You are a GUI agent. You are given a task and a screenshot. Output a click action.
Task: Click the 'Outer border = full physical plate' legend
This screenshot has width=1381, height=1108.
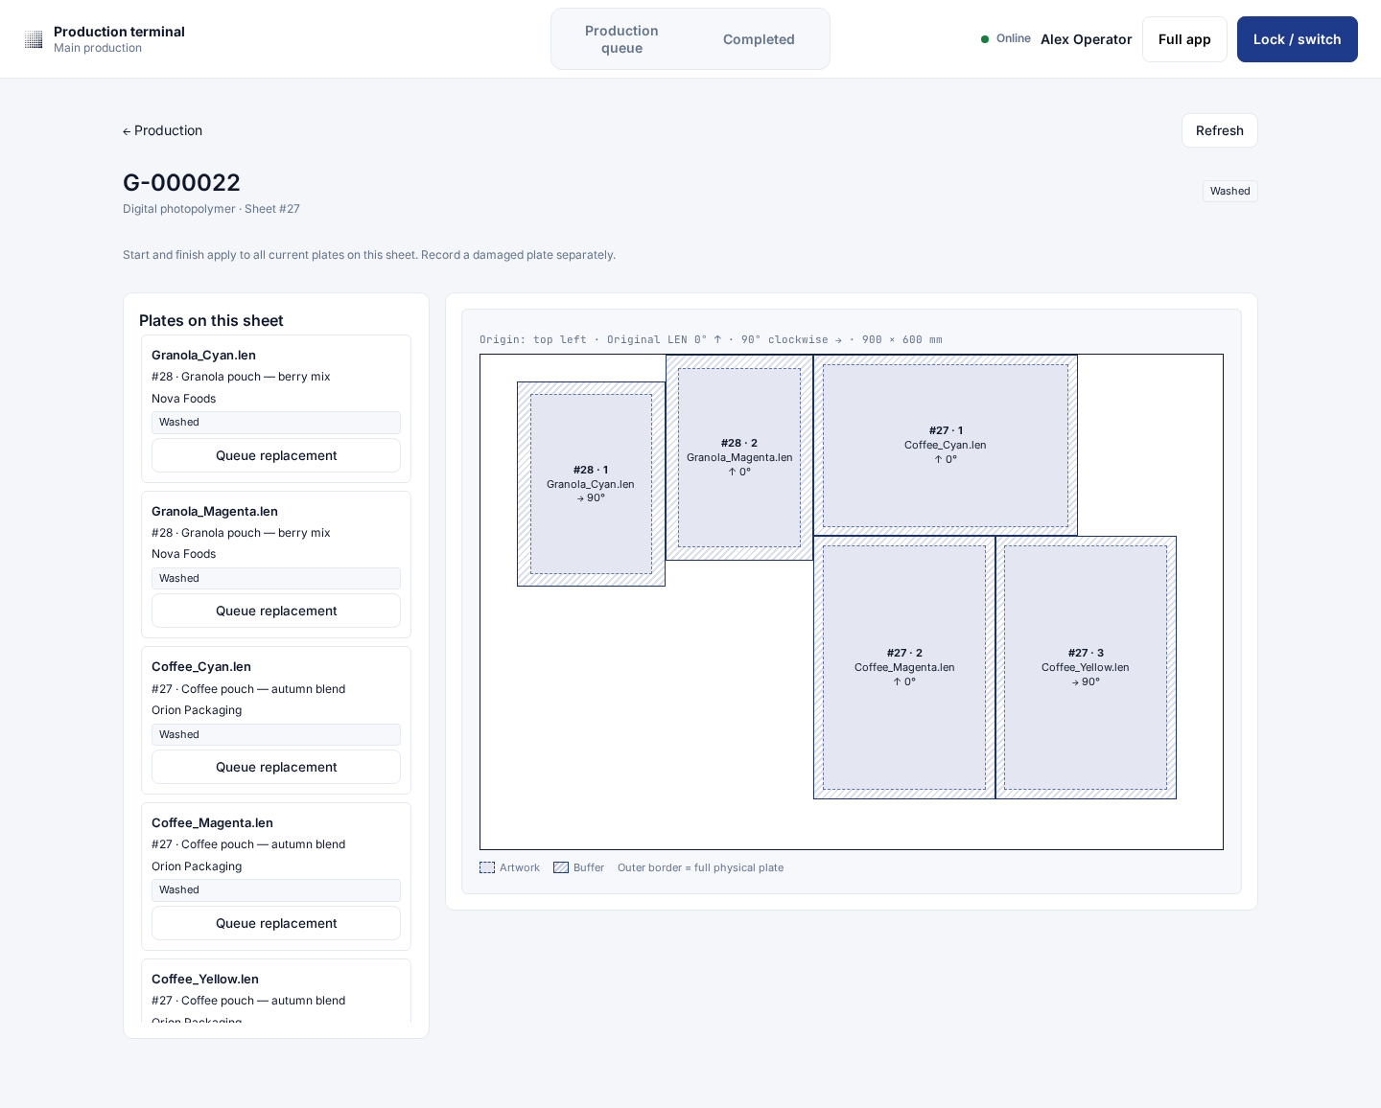pos(700,867)
